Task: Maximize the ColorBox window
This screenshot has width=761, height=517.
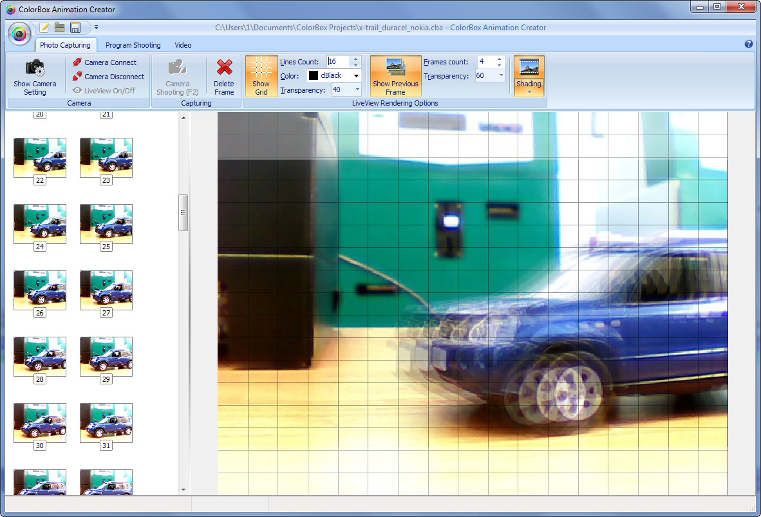Action: point(717,7)
